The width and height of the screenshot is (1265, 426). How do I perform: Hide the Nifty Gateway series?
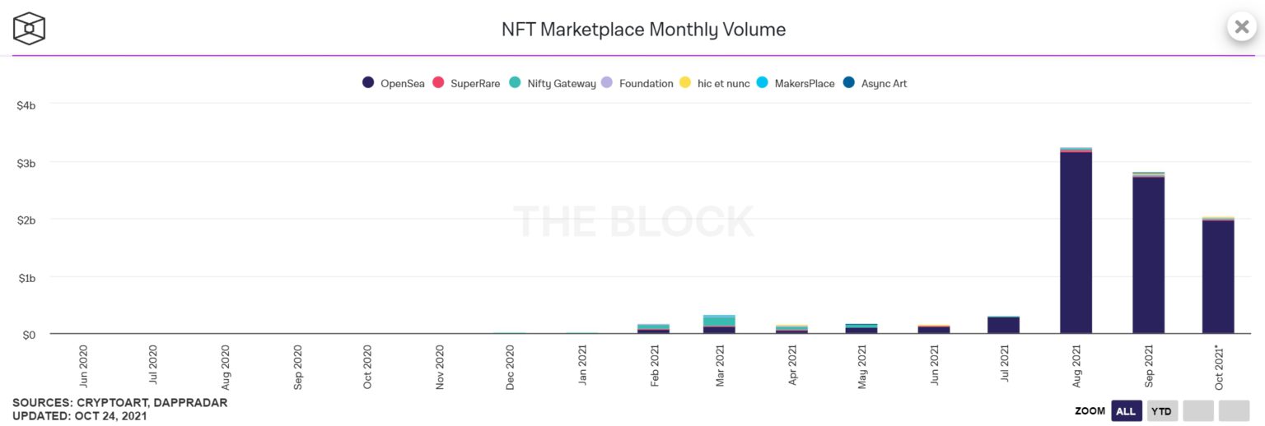(553, 83)
